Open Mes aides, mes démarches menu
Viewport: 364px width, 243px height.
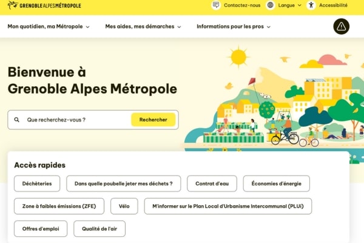[x=143, y=27]
